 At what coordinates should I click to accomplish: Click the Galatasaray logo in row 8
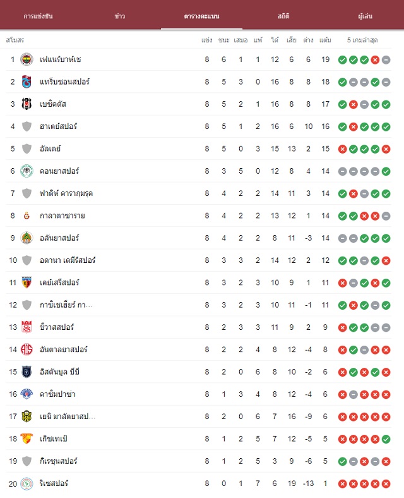(x=27, y=216)
